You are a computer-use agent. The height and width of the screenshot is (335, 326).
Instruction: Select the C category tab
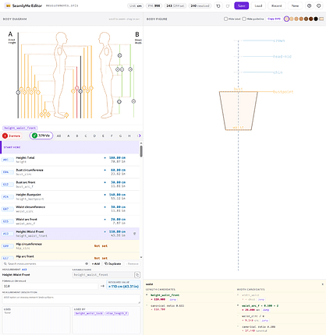[86, 136]
